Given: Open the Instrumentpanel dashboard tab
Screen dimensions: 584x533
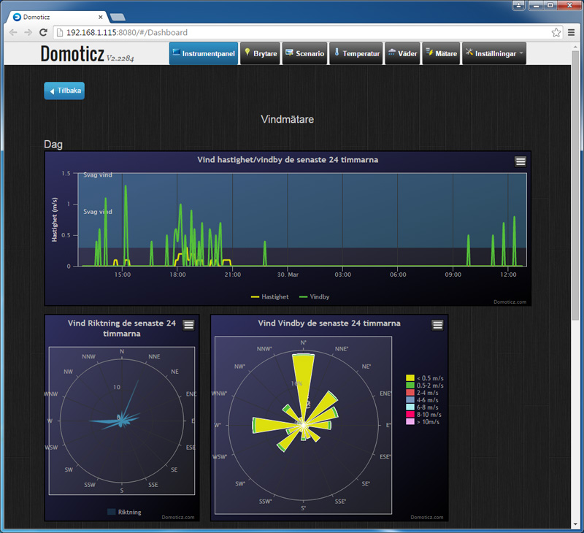Looking at the screenshot, I should tap(204, 53).
